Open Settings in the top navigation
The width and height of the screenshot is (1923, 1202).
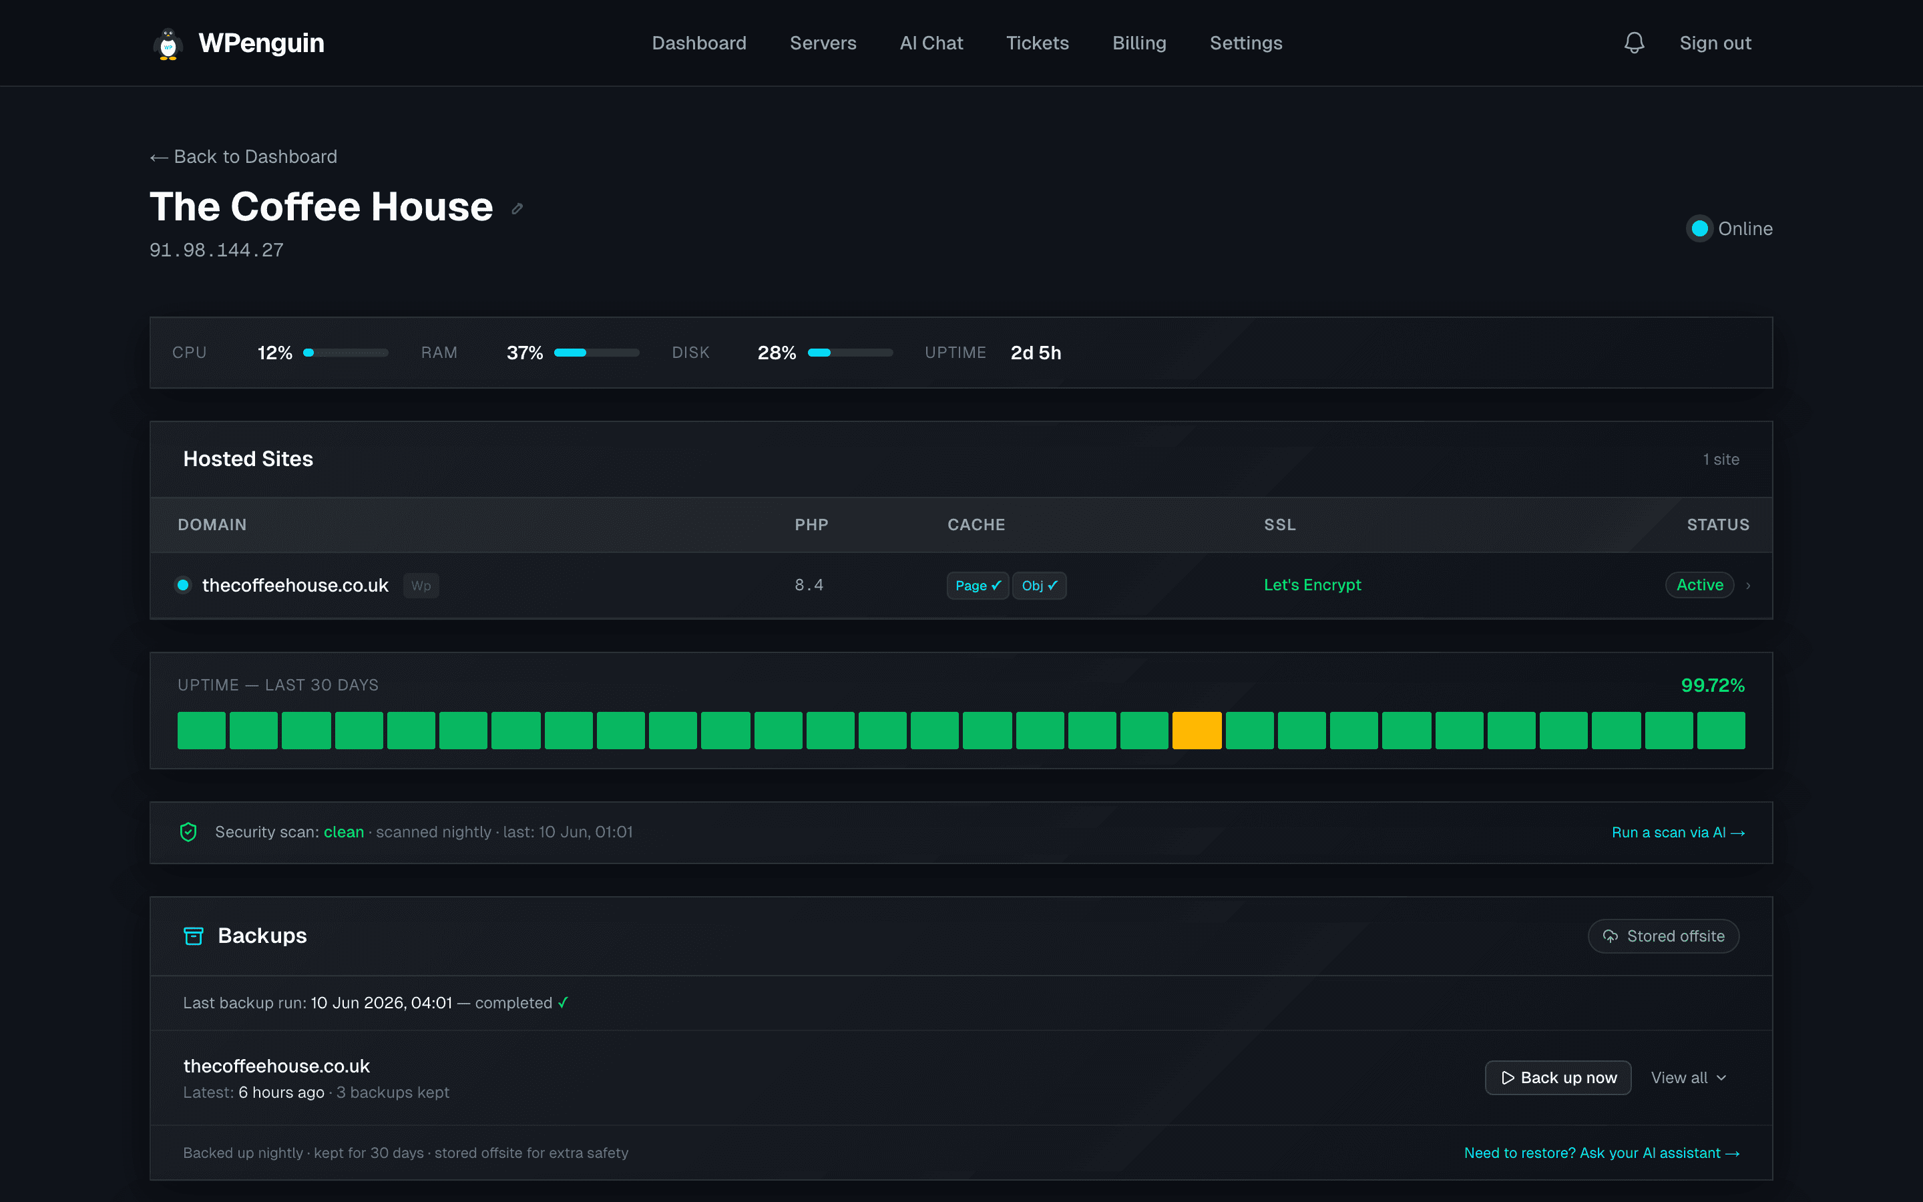coord(1245,43)
